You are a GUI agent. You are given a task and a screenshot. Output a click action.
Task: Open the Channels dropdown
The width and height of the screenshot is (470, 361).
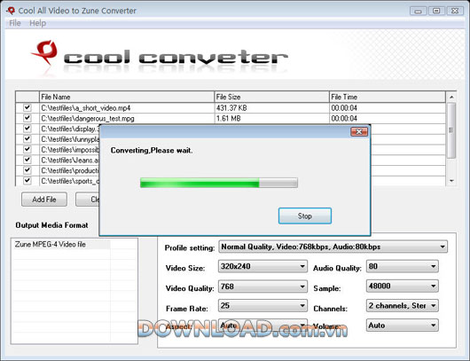tap(403, 305)
